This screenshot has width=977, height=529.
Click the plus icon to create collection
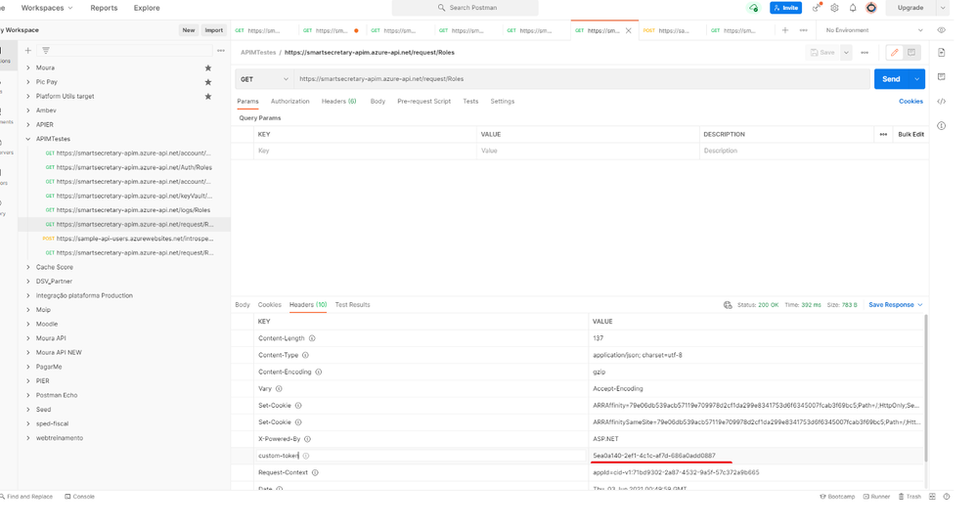point(28,51)
